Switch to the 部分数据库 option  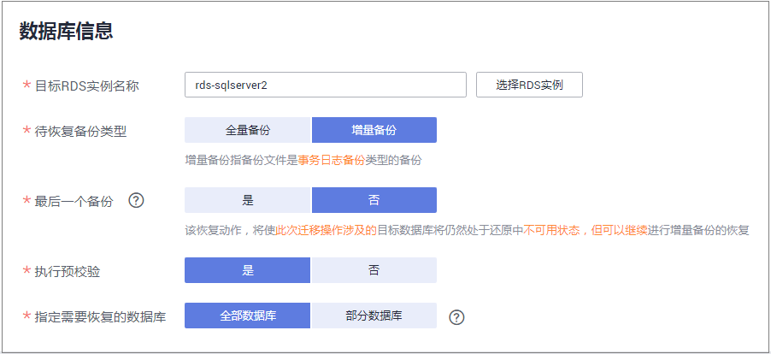(374, 316)
